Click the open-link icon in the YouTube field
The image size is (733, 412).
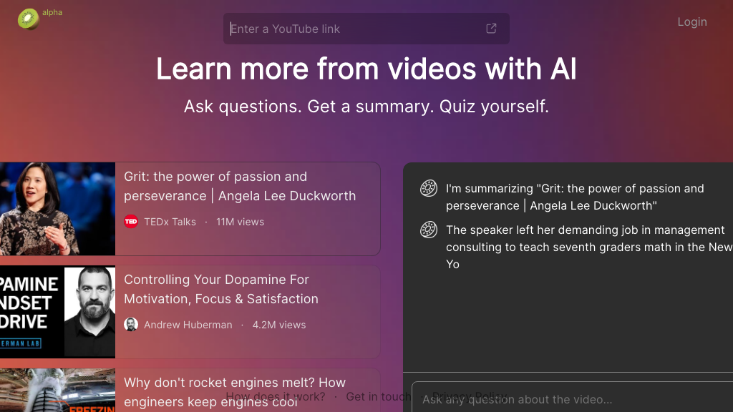(x=491, y=29)
